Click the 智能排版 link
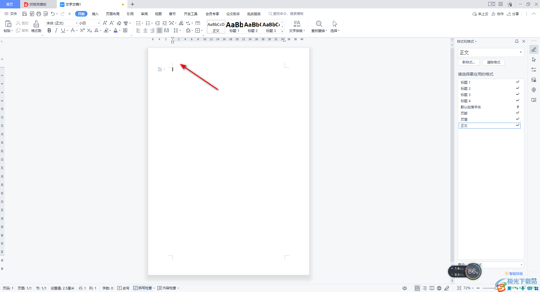The image size is (540, 292). [x=514, y=273]
